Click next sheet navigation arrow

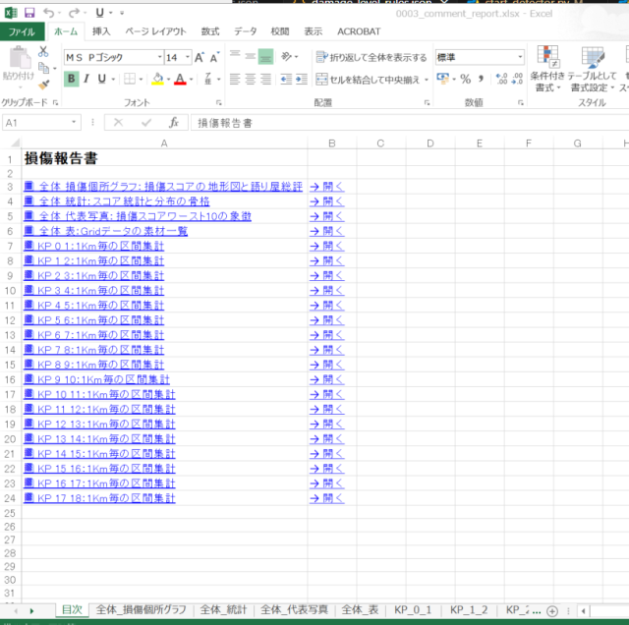pos(31,611)
